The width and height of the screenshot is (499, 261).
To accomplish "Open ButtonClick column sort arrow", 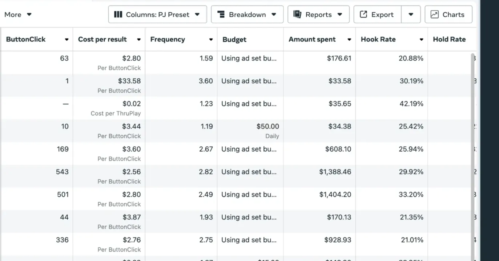I will click(x=67, y=40).
